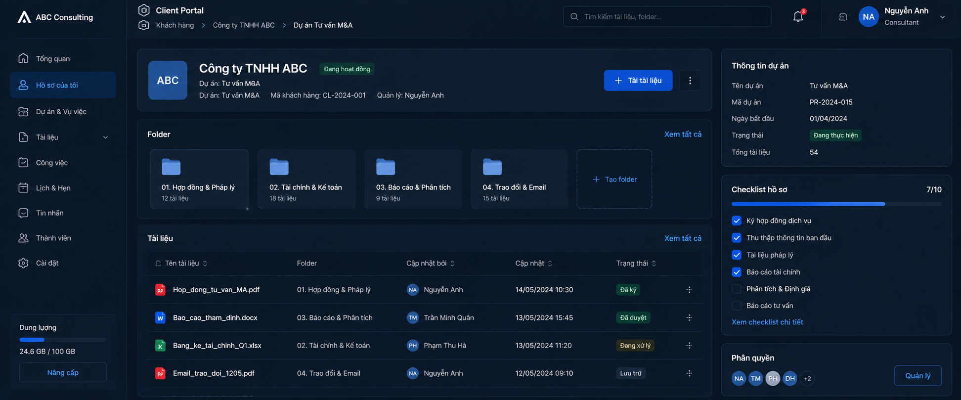This screenshot has height=400, width=961.
Task: Focus the Tìm kiếm tài liệu search field
Action: (x=667, y=17)
